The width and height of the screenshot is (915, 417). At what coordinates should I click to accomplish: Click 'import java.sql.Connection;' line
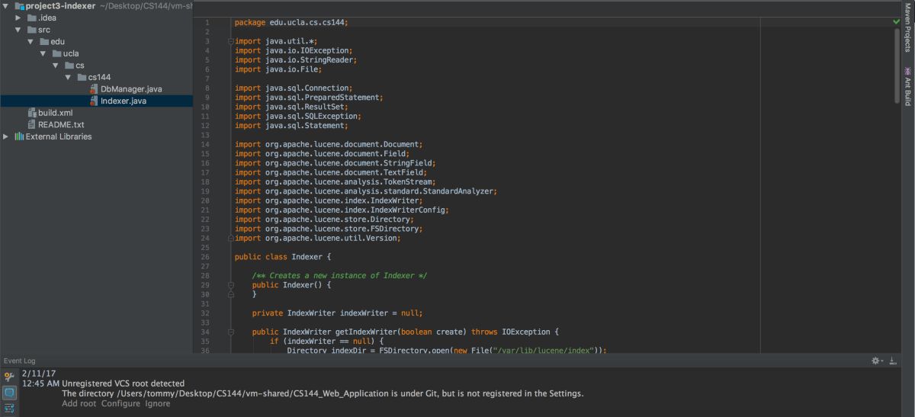tap(294, 88)
